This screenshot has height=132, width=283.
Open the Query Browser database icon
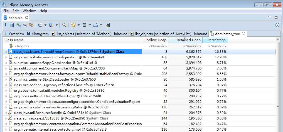click(51, 25)
